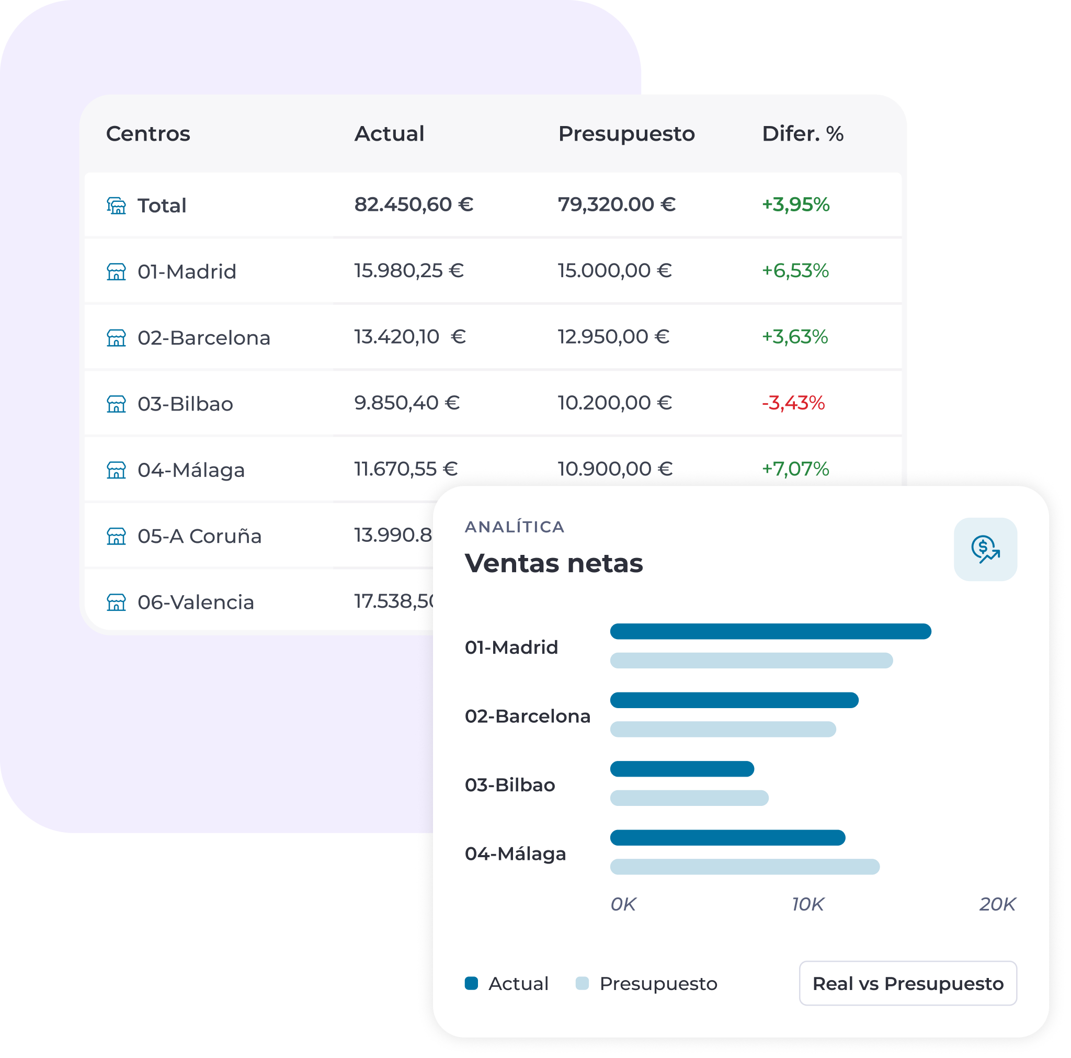Open the sales growth icon in Ventas netas card

coord(985,549)
